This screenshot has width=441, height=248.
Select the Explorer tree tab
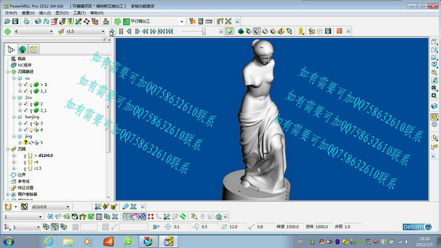[11, 49]
